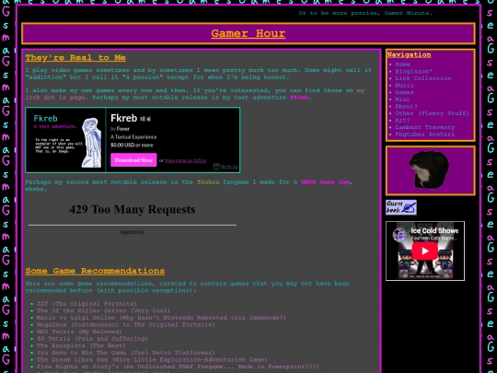
Task: Click the Windows platform icon beside Fkreb
Action: pyautogui.click(x=143, y=119)
